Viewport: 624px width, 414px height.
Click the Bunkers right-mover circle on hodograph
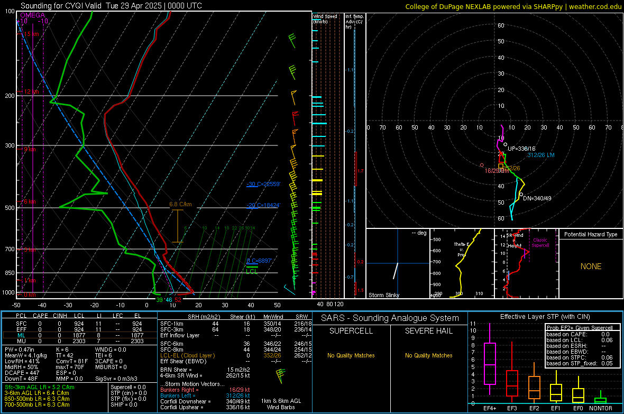point(482,165)
